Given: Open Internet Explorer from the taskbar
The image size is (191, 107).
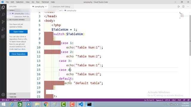Looking at the screenshot, I should tap(11, 104).
